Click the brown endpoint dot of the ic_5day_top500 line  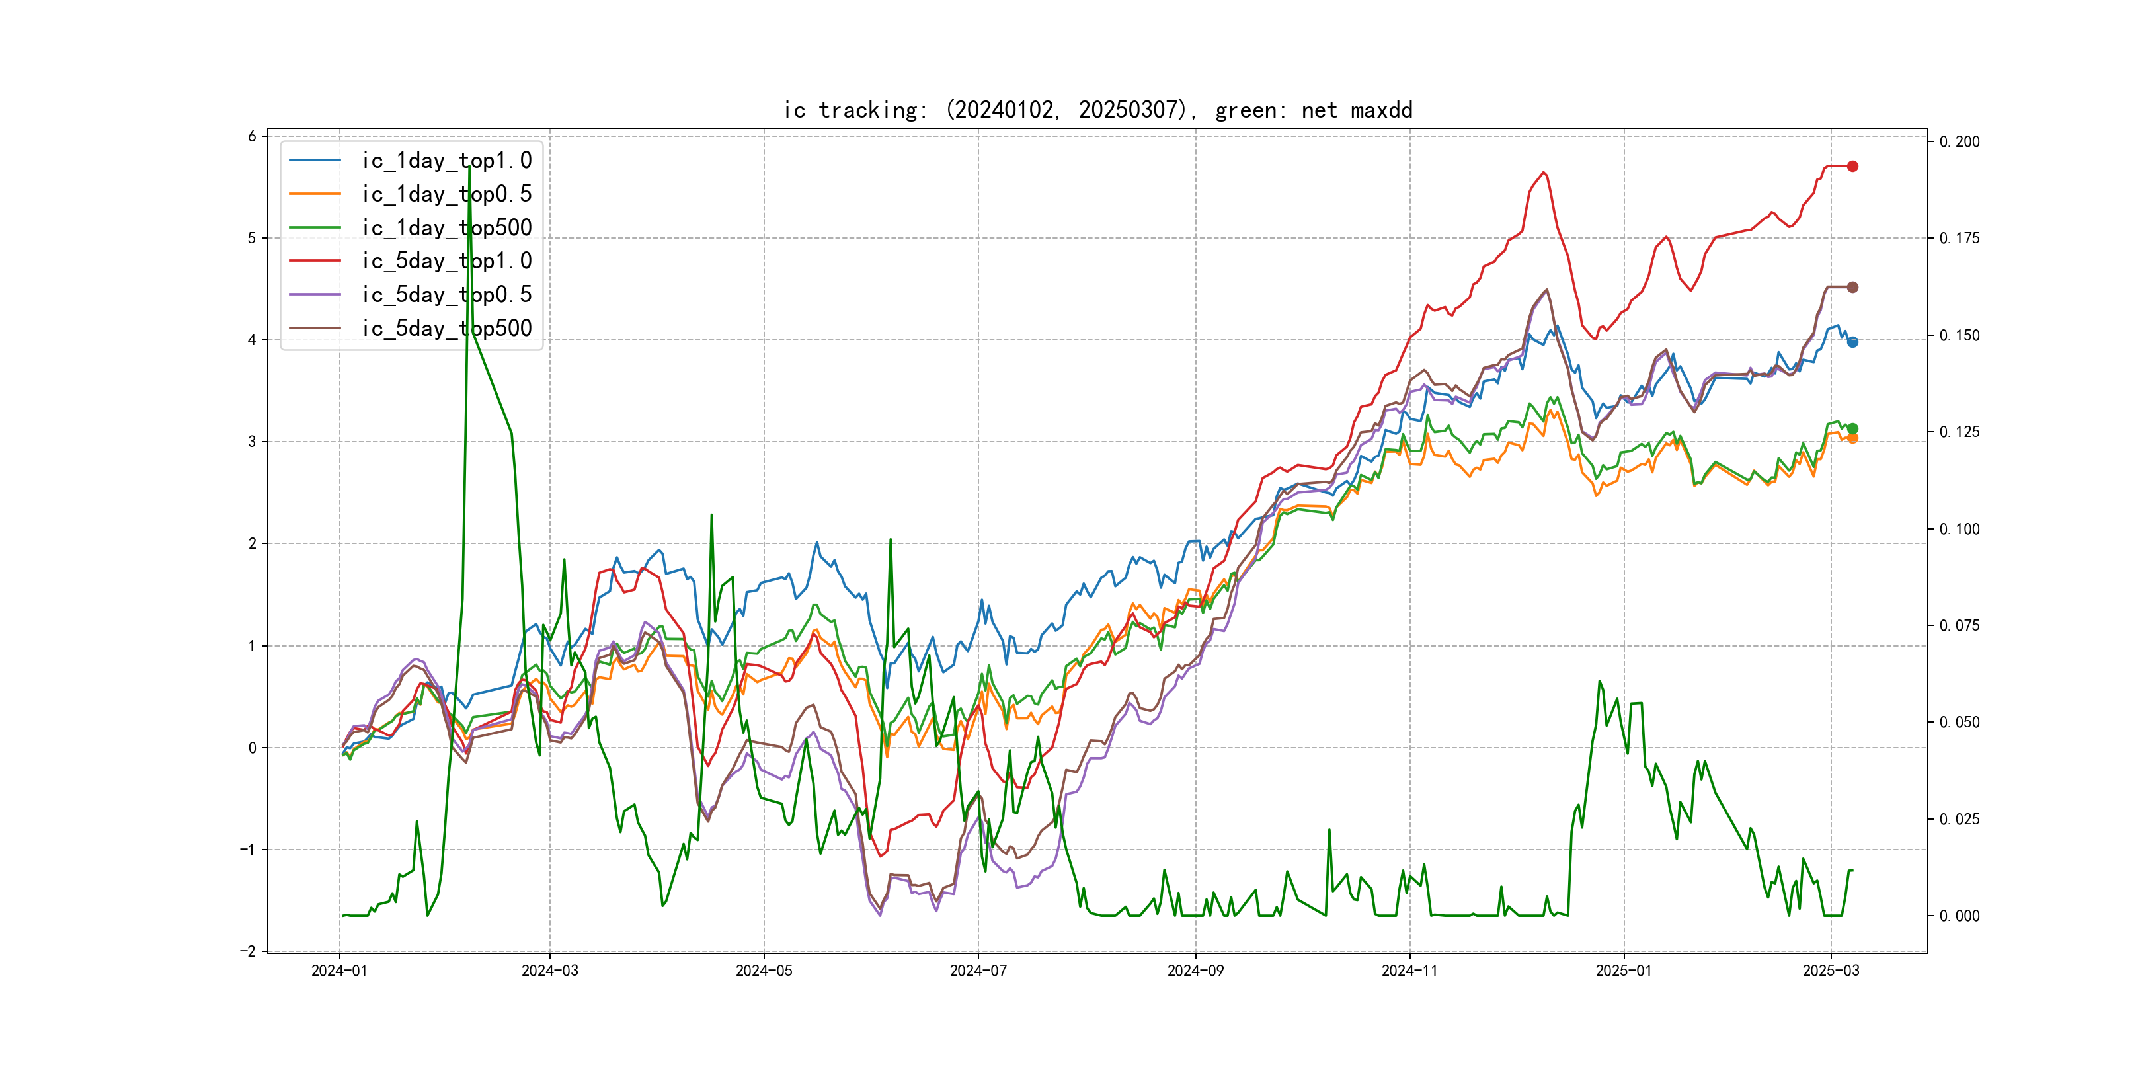pyautogui.click(x=1852, y=287)
